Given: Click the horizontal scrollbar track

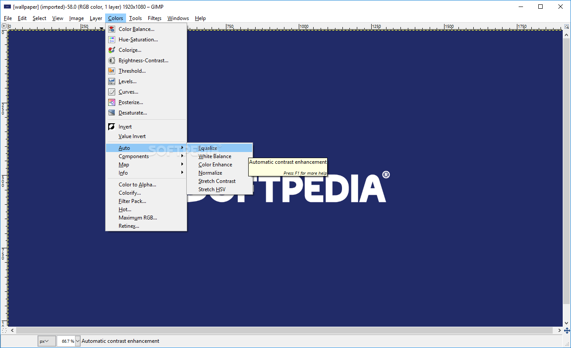Looking at the screenshot, I should point(285,331).
